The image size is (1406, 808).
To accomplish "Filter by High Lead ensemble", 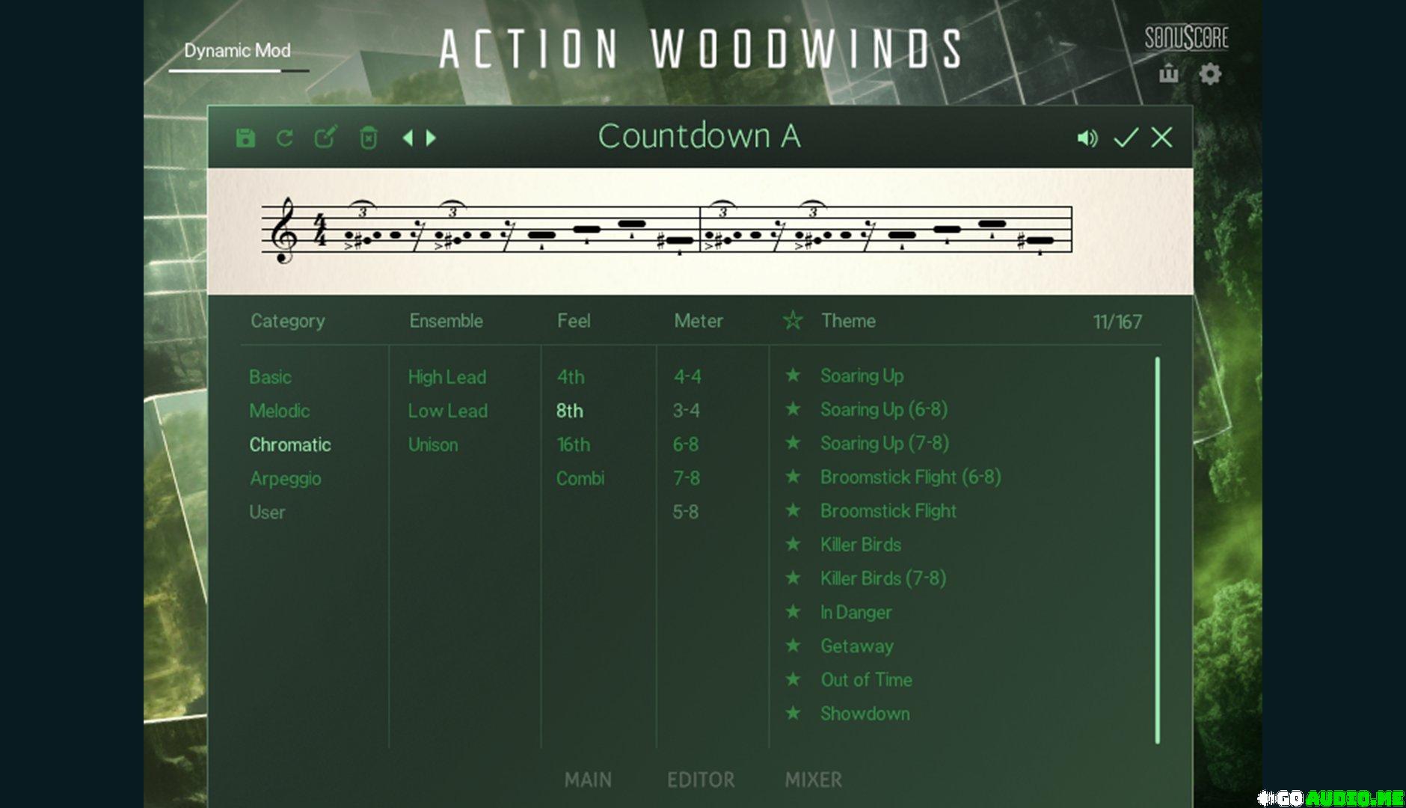I will click(x=446, y=377).
